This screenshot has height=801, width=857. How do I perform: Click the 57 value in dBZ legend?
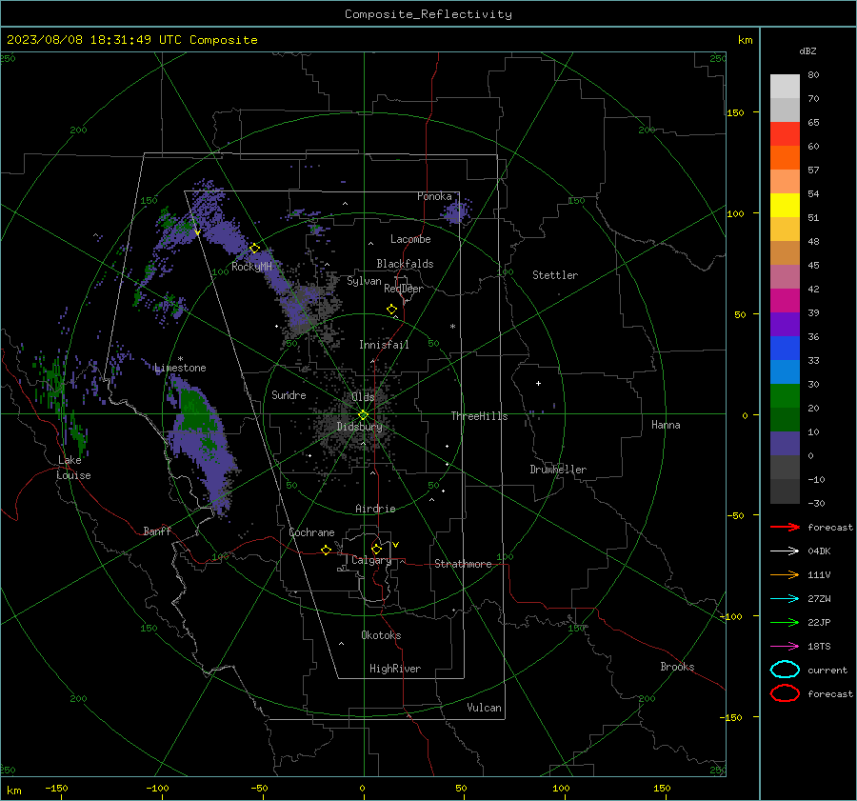813,170
